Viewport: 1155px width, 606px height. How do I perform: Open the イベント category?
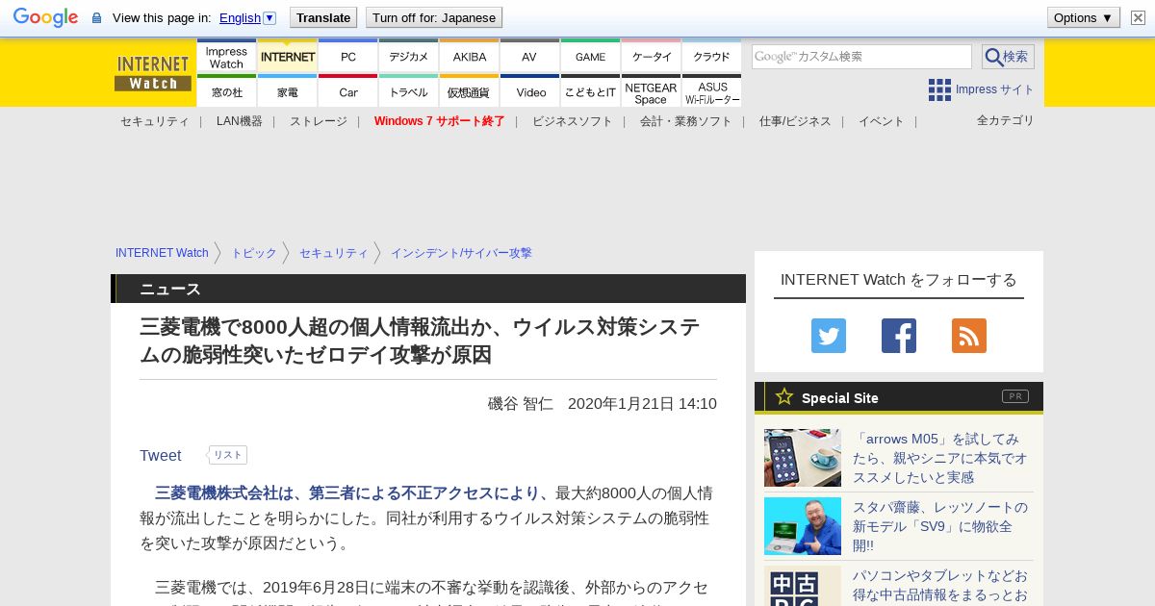(x=882, y=121)
